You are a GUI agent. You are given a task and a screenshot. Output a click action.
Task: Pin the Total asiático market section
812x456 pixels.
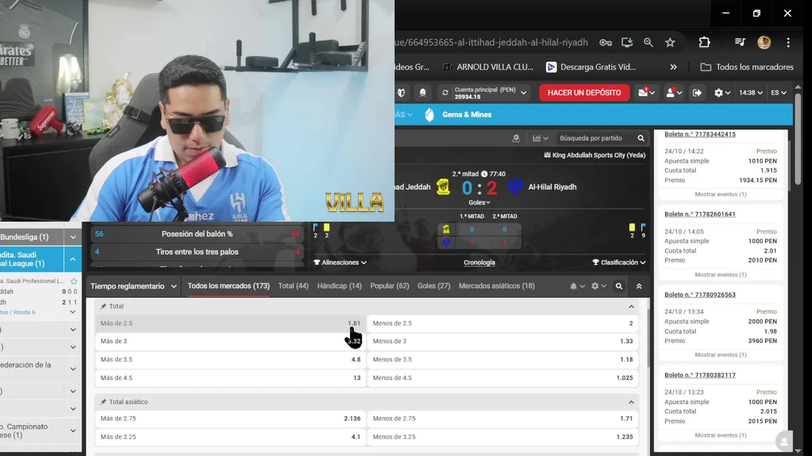(103, 402)
